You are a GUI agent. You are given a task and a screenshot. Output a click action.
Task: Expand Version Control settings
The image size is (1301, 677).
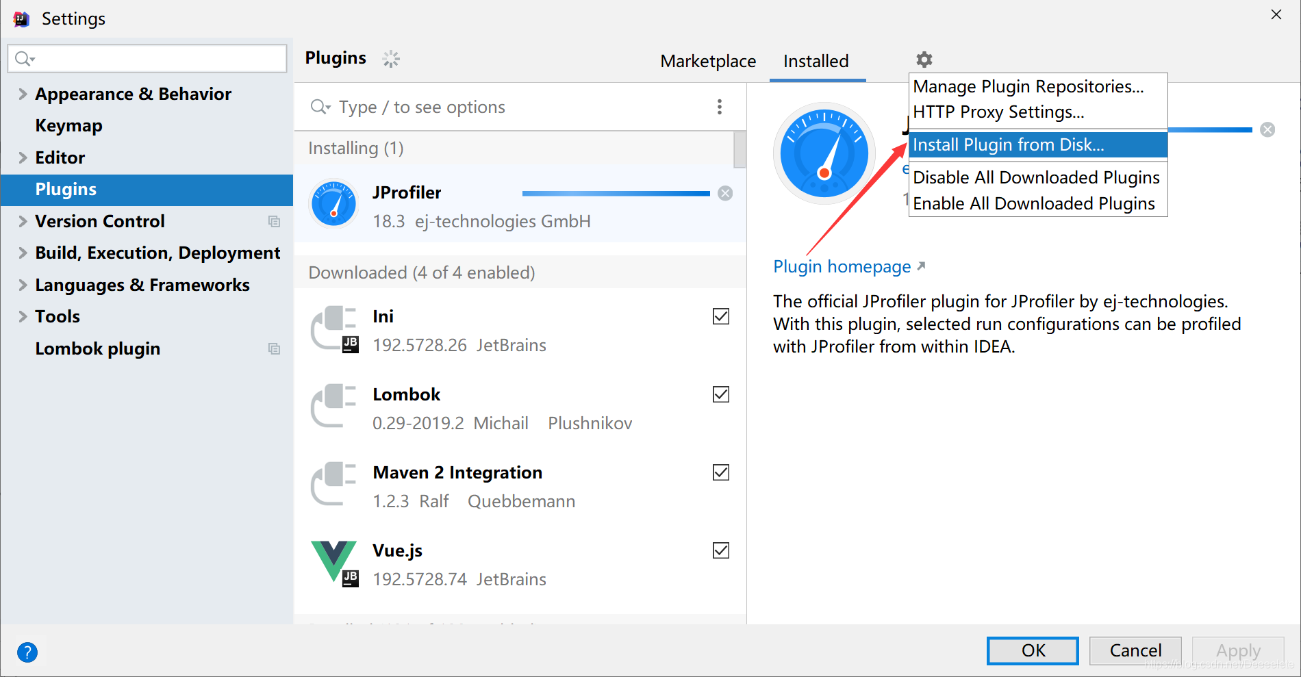(23, 221)
